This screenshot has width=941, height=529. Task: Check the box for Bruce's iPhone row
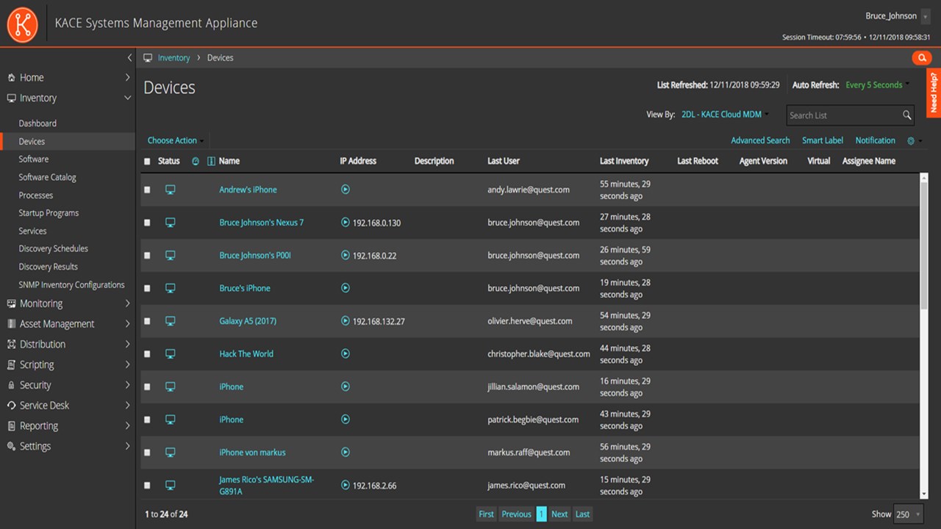coord(147,289)
